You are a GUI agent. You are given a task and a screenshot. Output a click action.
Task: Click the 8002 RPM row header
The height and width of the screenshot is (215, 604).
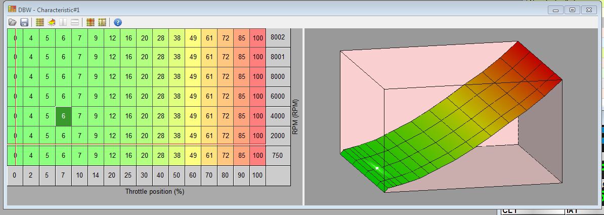coord(278,37)
